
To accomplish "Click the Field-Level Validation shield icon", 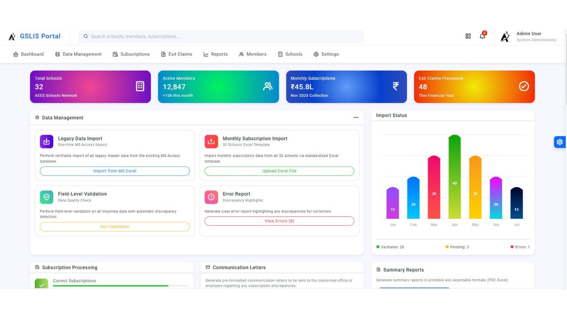I will click(x=47, y=197).
